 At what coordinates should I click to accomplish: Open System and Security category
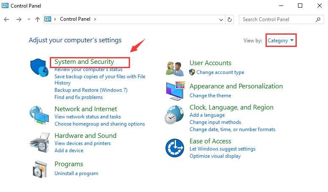(x=84, y=62)
